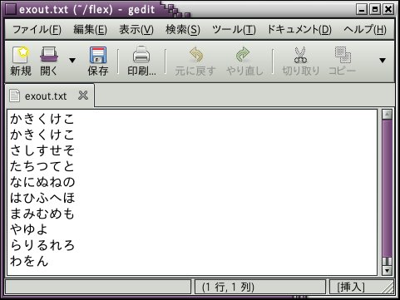The width and height of the screenshot is (400, 300).
Task: Open the ファイル(F) menu
Action: (37, 29)
